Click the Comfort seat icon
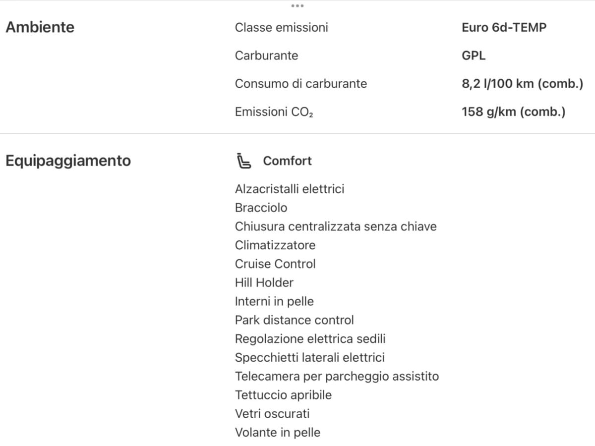Viewport: 595px width, 446px height. pyautogui.click(x=243, y=161)
